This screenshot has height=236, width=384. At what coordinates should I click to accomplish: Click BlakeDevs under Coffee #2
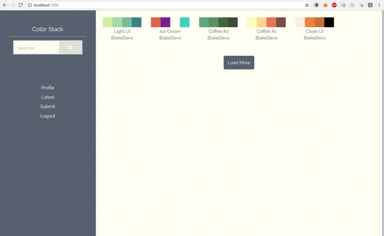218,38
